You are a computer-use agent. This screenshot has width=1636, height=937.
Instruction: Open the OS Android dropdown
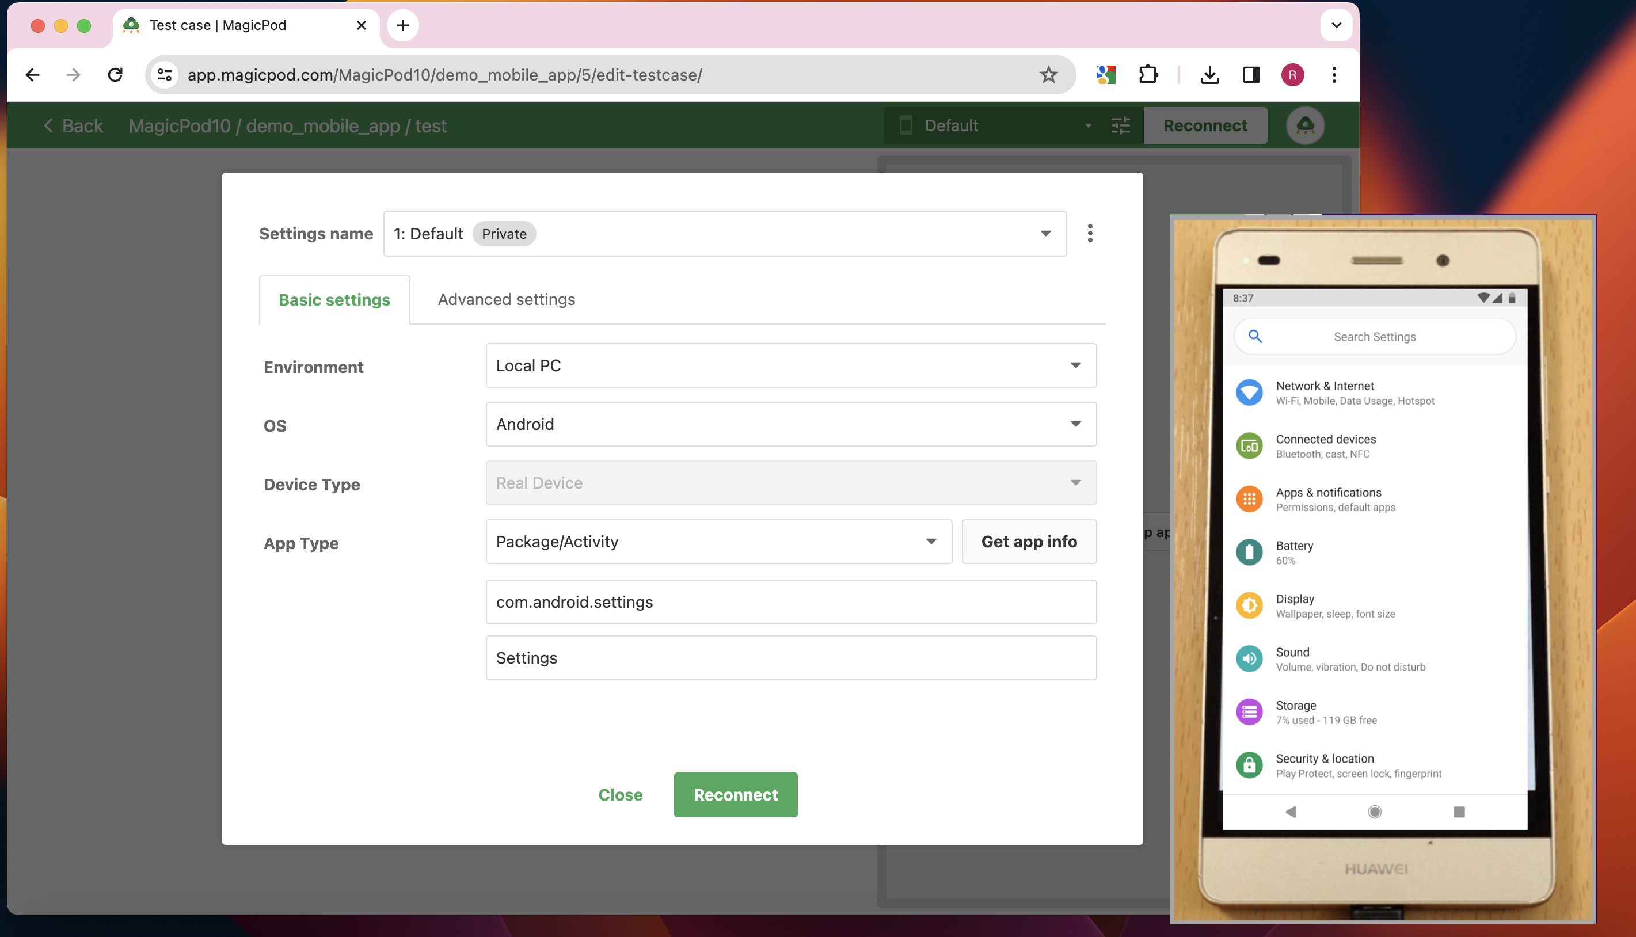click(791, 424)
